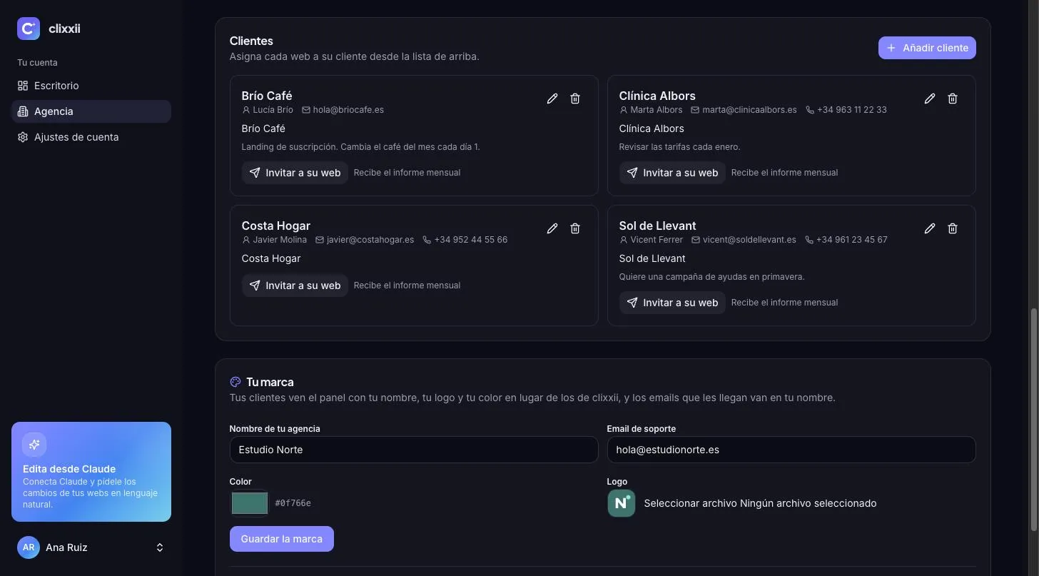
Task: Click the color hex value #0f766e
Action: (293, 503)
